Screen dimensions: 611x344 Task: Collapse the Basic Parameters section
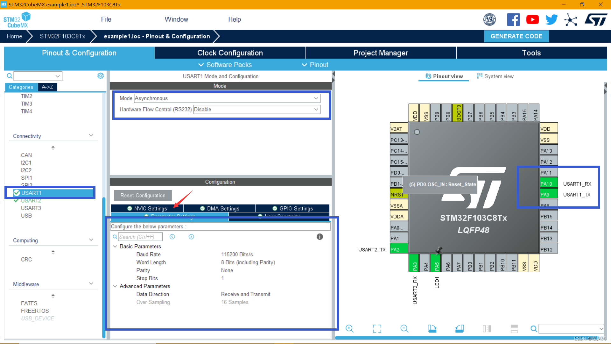pos(115,246)
